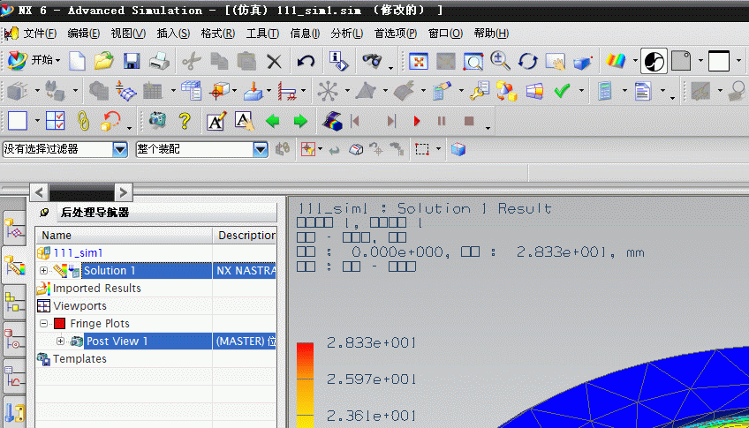
Task: Select the Templates tree item
Action: coord(79,359)
